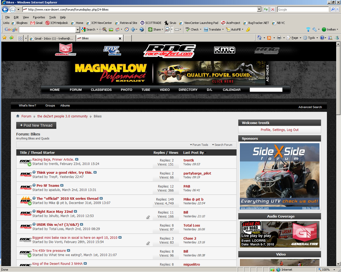Open address bar URL history dropdown

[x=259, y=9]
